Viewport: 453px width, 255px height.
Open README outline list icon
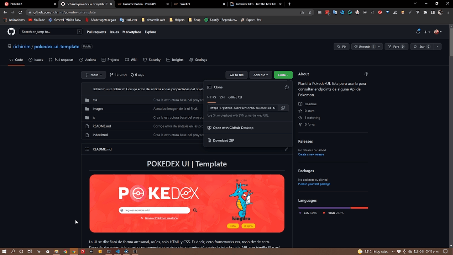(x=87, y=149)
